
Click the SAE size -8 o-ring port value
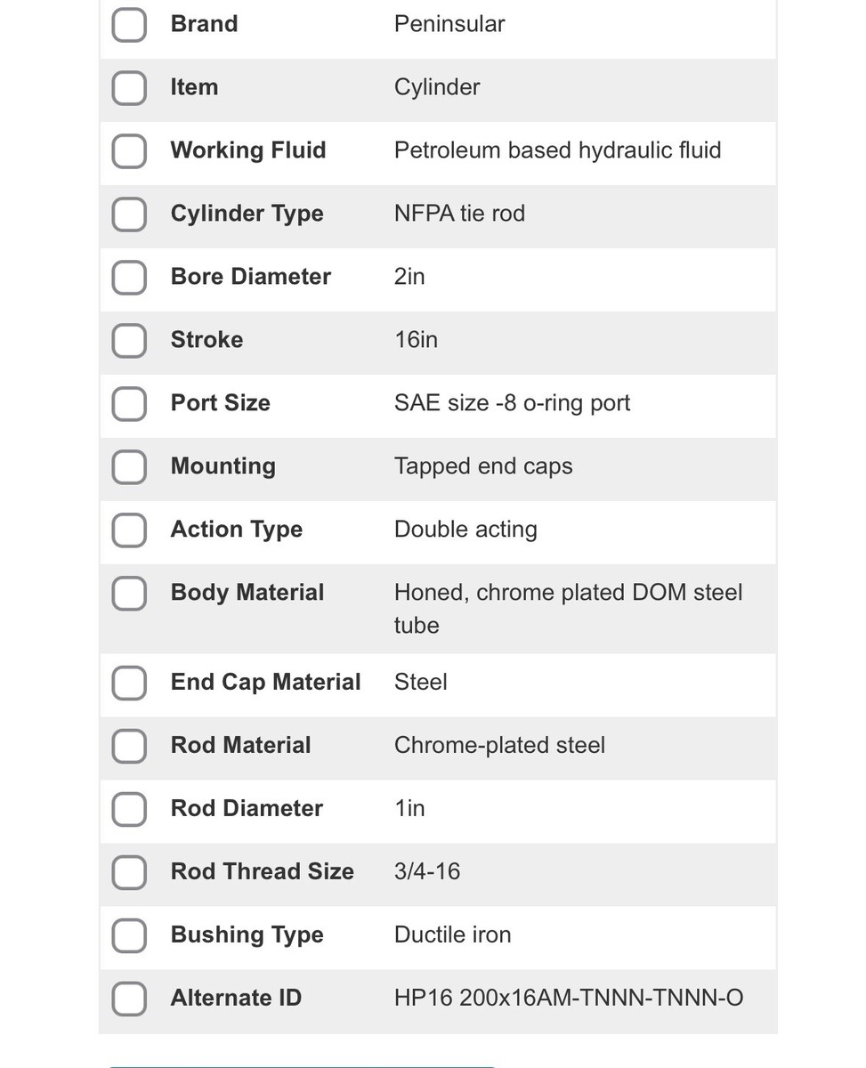(x=512, y=403)
